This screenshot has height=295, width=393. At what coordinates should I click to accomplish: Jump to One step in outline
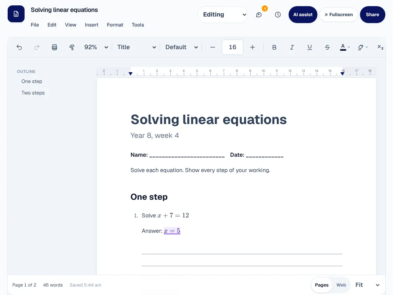pyautogui.click(x=32, y=81)
